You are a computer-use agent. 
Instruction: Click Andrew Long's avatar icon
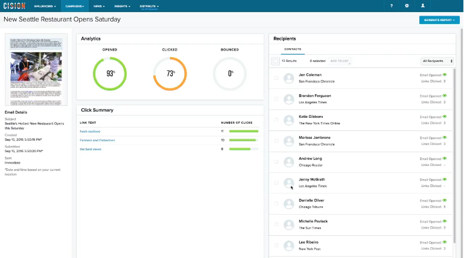click(288, 162)
